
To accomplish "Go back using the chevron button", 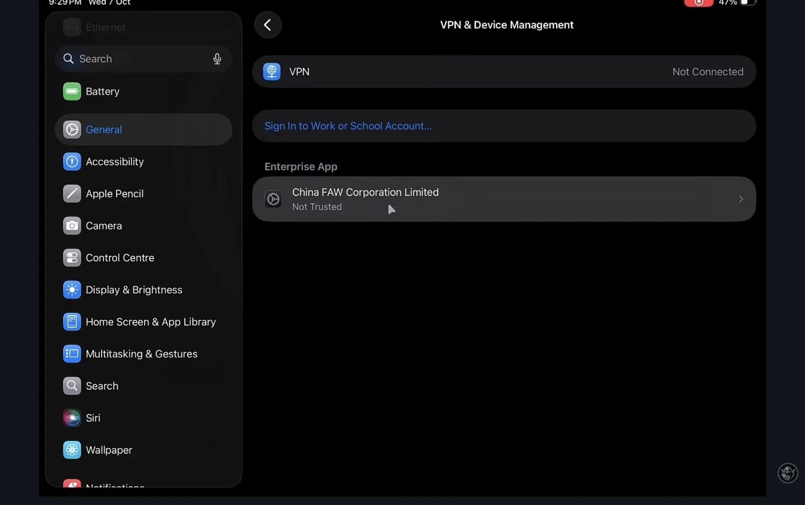I will (x=268, y=24).
